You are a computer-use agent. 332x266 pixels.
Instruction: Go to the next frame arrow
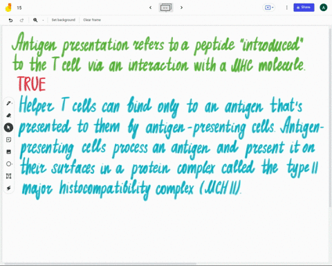pos(181,8)
